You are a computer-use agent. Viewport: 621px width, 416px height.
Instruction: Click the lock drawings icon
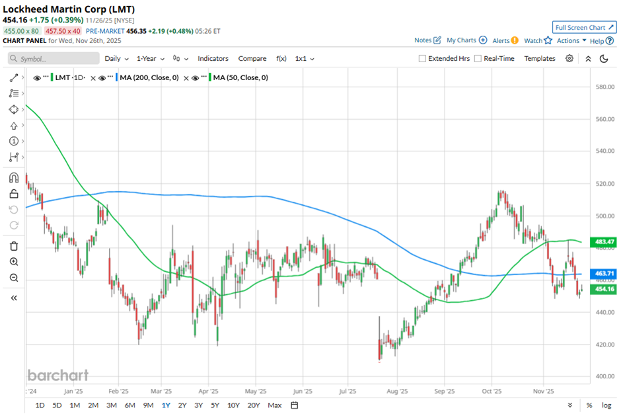14,194
